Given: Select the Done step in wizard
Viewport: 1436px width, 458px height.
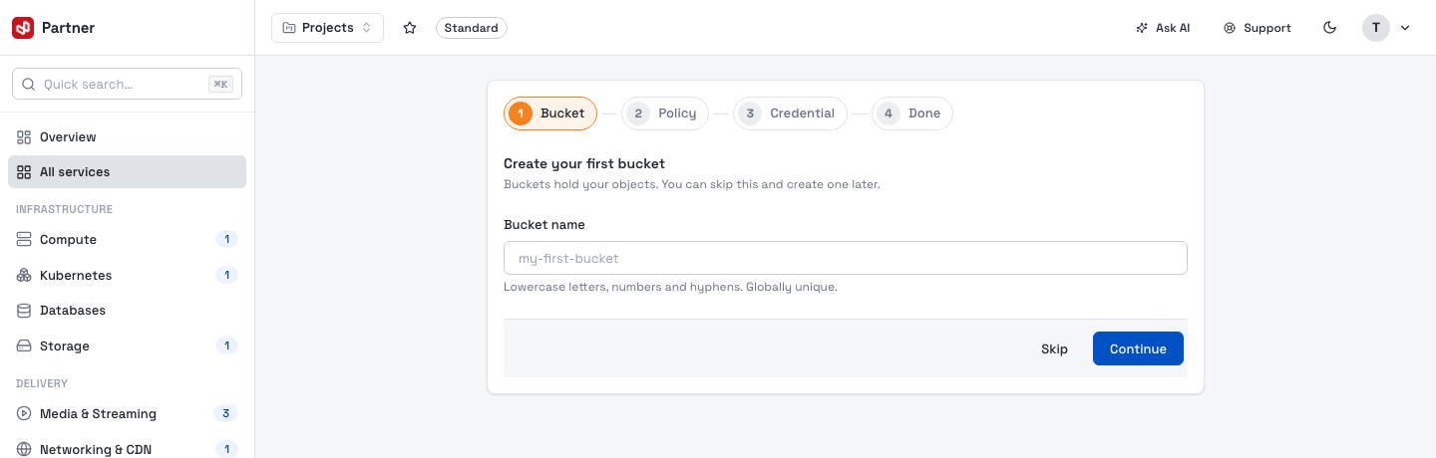Looking at the screenshot, I should [x=912, y=114].
